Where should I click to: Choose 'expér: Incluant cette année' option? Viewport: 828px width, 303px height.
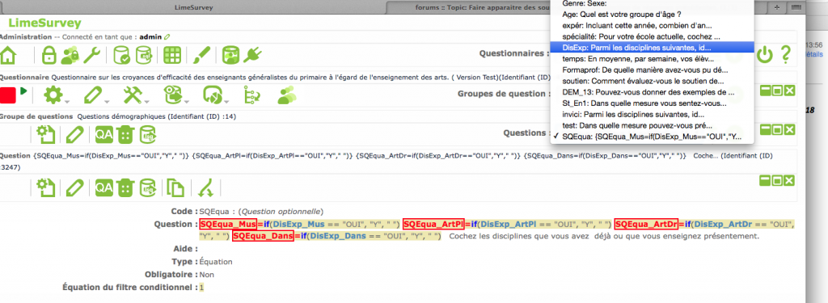pyautogui.click(x=652, y=25)
